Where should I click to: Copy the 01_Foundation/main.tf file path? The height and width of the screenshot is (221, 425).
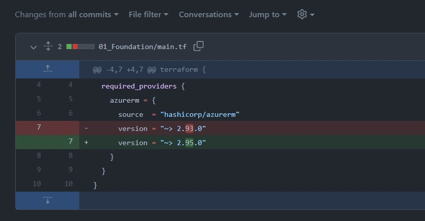(x=198, y=46)
